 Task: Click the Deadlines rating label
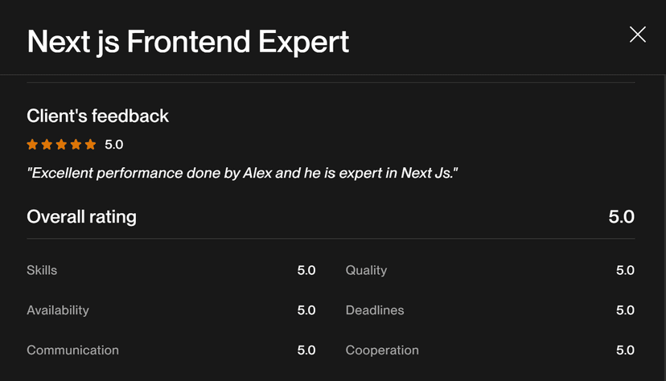coord(375,310)
